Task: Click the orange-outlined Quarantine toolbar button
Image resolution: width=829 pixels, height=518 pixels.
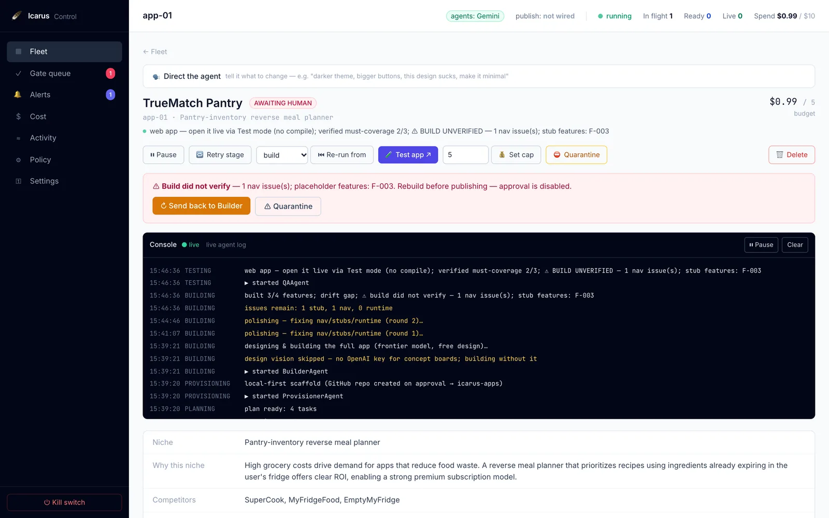Action: [576, 155]
